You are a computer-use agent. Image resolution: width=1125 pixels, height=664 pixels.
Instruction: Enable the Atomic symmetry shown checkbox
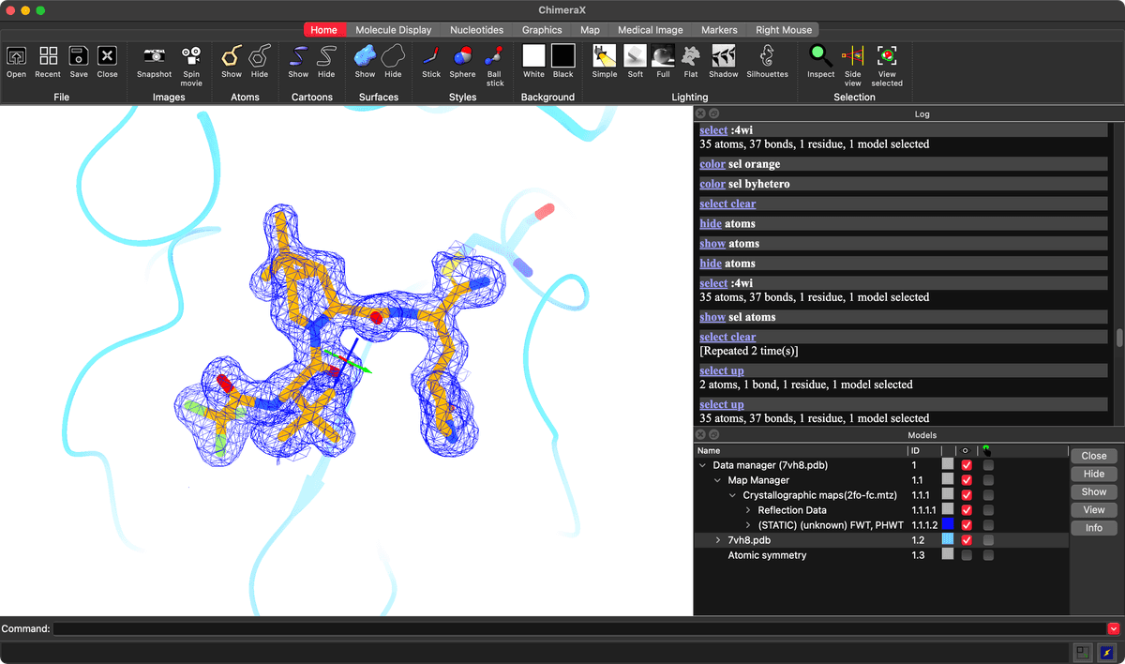967,555
